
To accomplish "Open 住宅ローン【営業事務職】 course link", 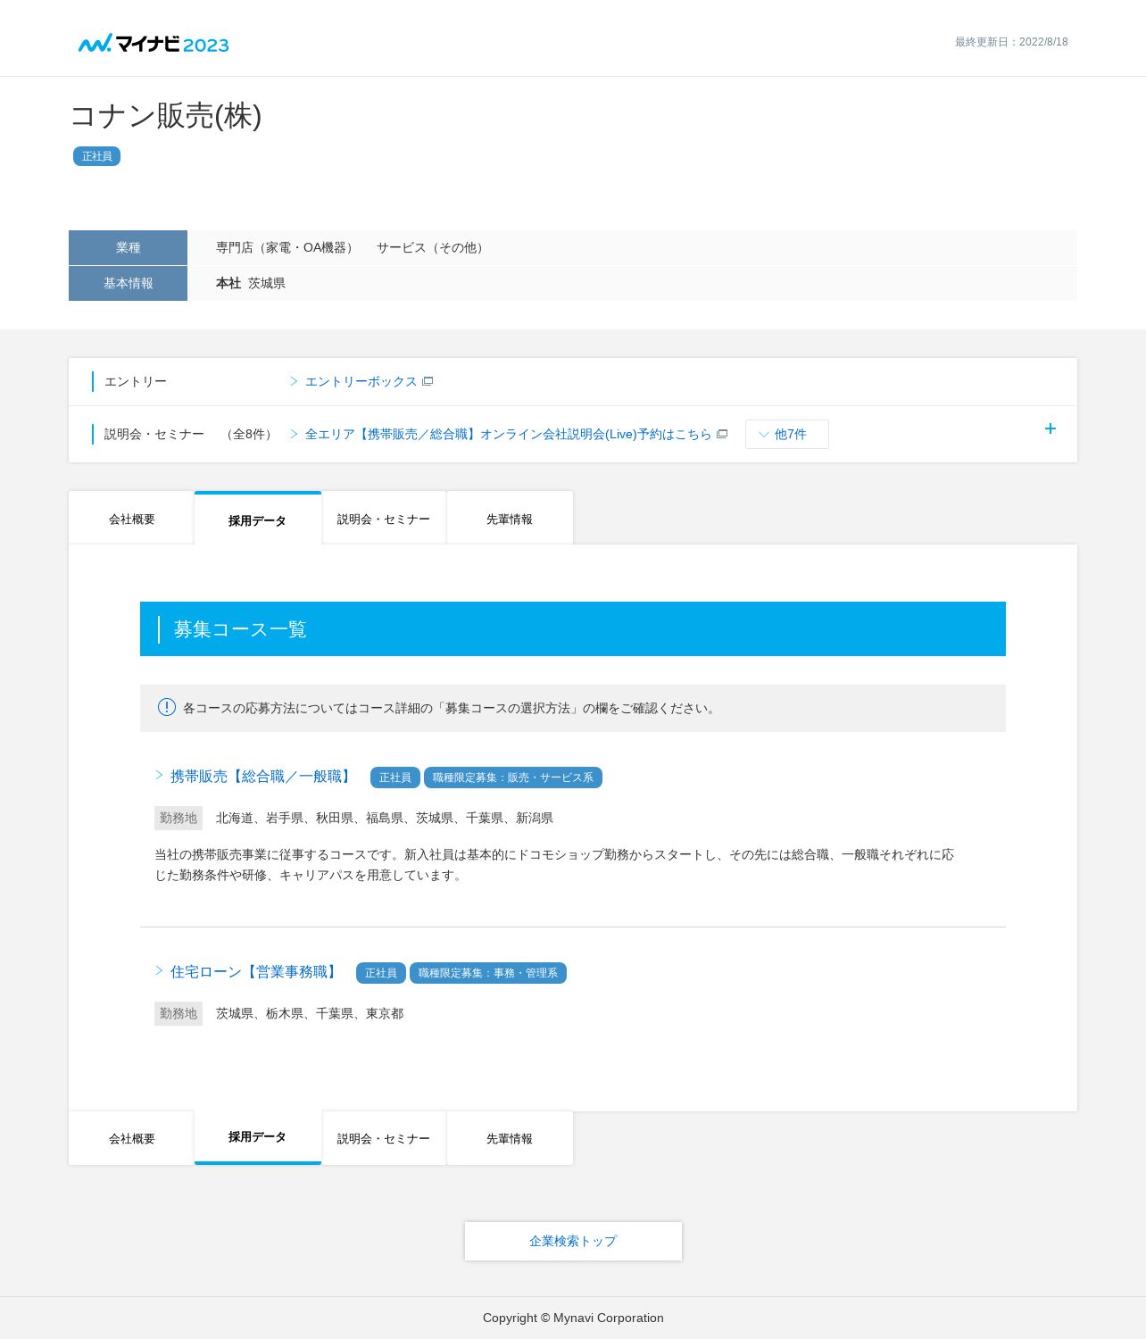I will (255, 972).
